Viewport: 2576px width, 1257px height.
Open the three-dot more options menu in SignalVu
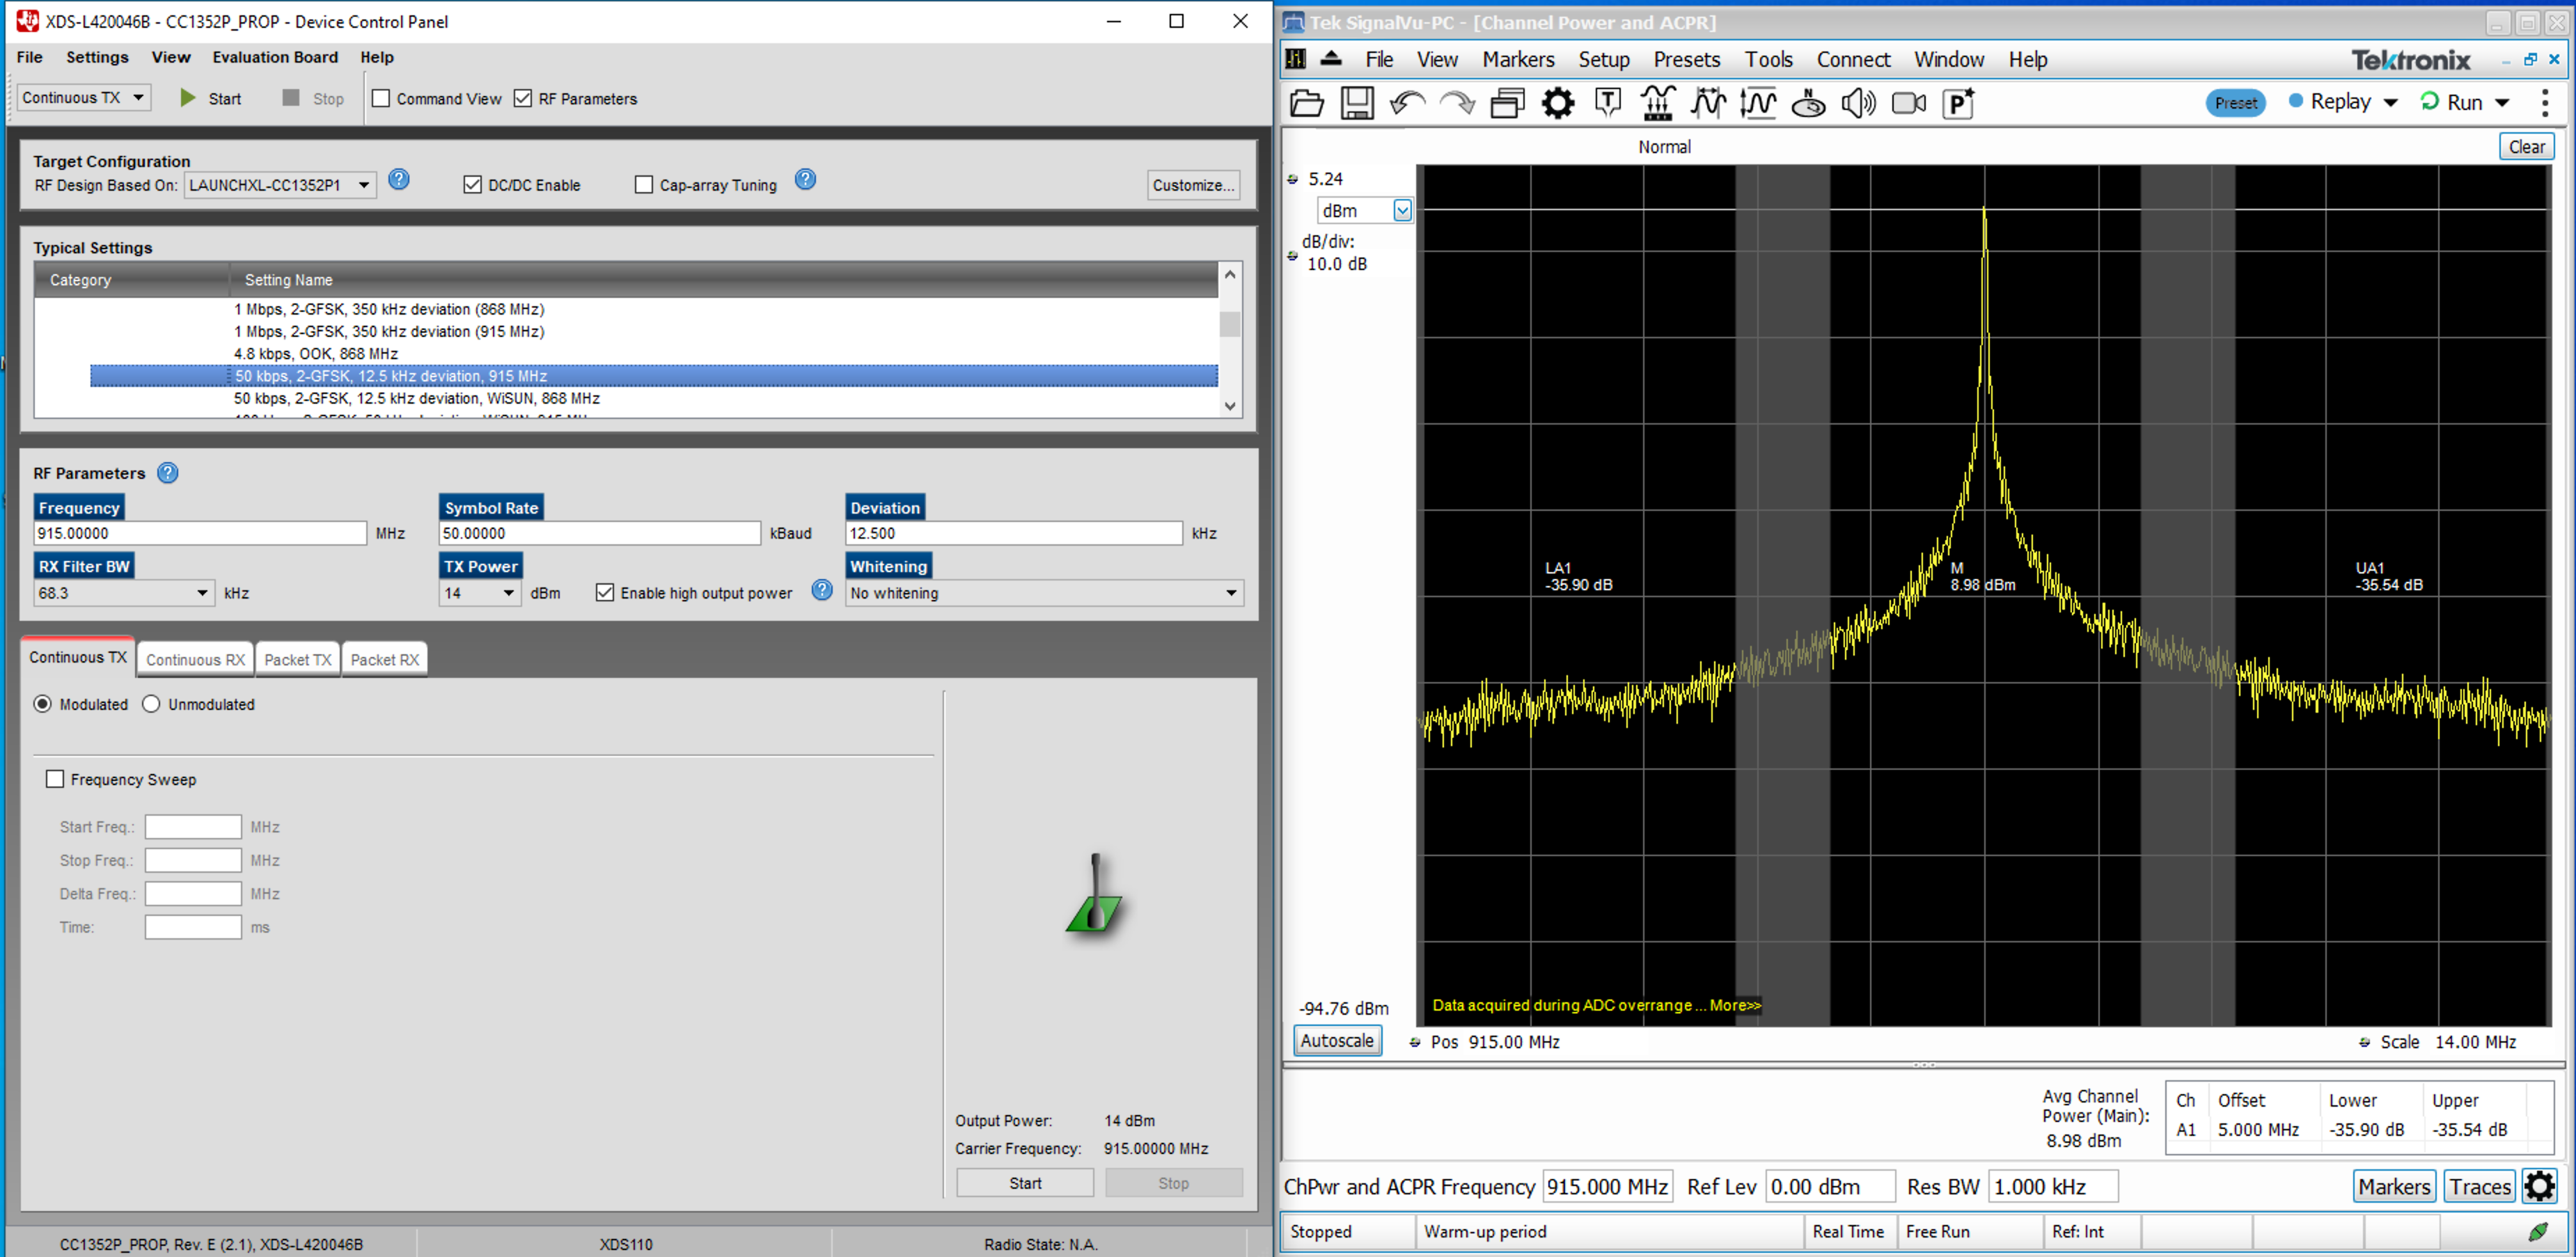(2545, 102)
